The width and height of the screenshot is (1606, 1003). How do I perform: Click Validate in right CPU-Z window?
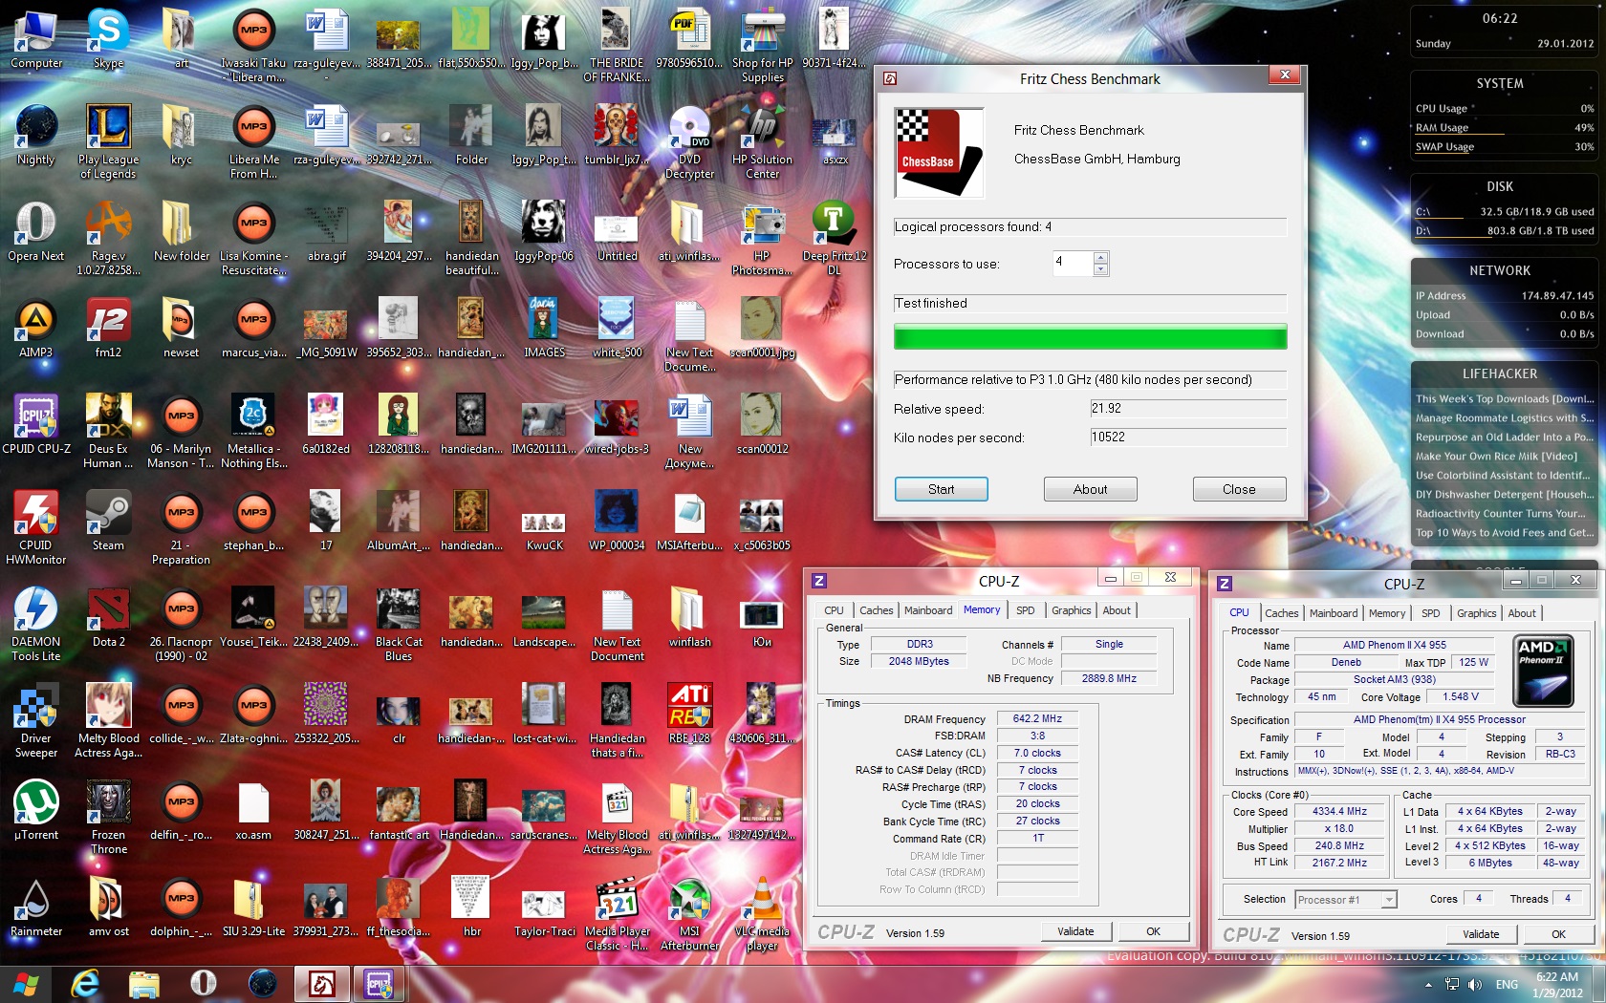(1481, 934)
